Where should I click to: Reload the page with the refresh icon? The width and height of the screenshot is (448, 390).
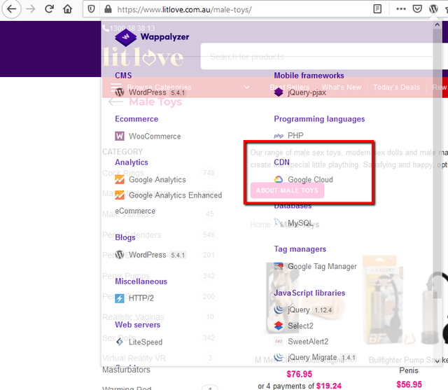tap(49, 9)
